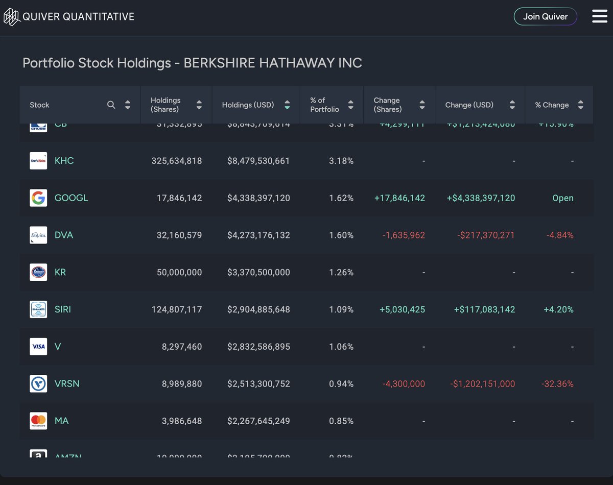Click the Holdings (USD) header label
The image size is (613, 485).
click(248, 105)
